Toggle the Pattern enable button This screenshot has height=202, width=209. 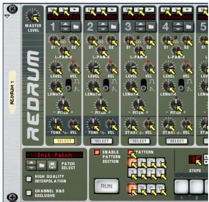131,153
